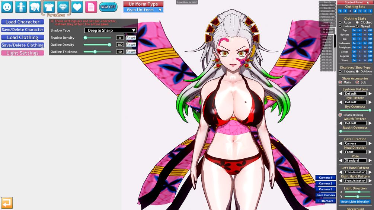Click next Pose arrow
Image resolution: width=374 pixels, height=210 pixels.
click(370, 161)
